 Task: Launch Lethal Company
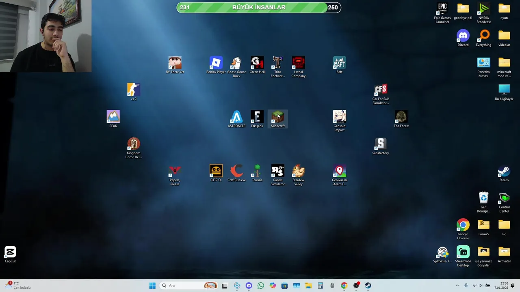pos(298,67)
